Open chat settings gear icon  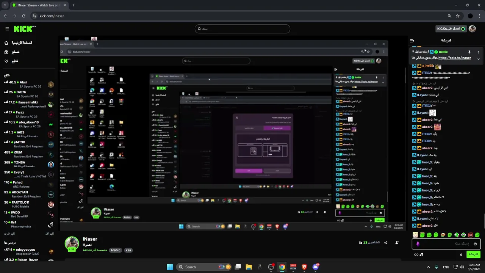[461, 254]
